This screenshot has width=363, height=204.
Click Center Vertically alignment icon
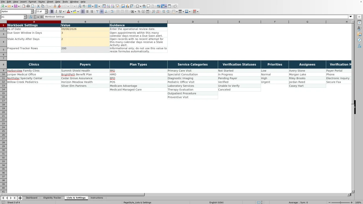pyautogui.click(x=102, y=11)
